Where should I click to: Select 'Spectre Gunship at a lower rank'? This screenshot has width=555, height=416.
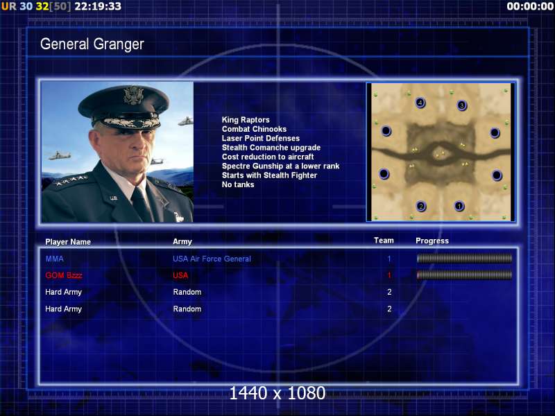[x=280, y=166]
